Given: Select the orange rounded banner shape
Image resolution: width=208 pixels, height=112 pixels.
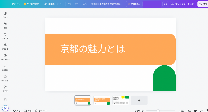Looking at the screenshot, I should click(x=111, y=49).
